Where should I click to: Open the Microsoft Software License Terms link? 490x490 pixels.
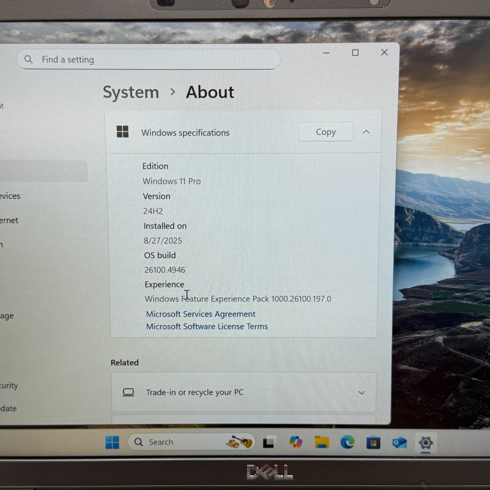[207, 326]
